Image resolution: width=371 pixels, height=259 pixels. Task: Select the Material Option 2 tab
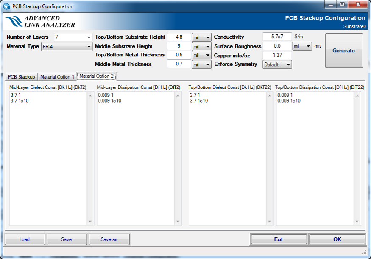[97, 76]
